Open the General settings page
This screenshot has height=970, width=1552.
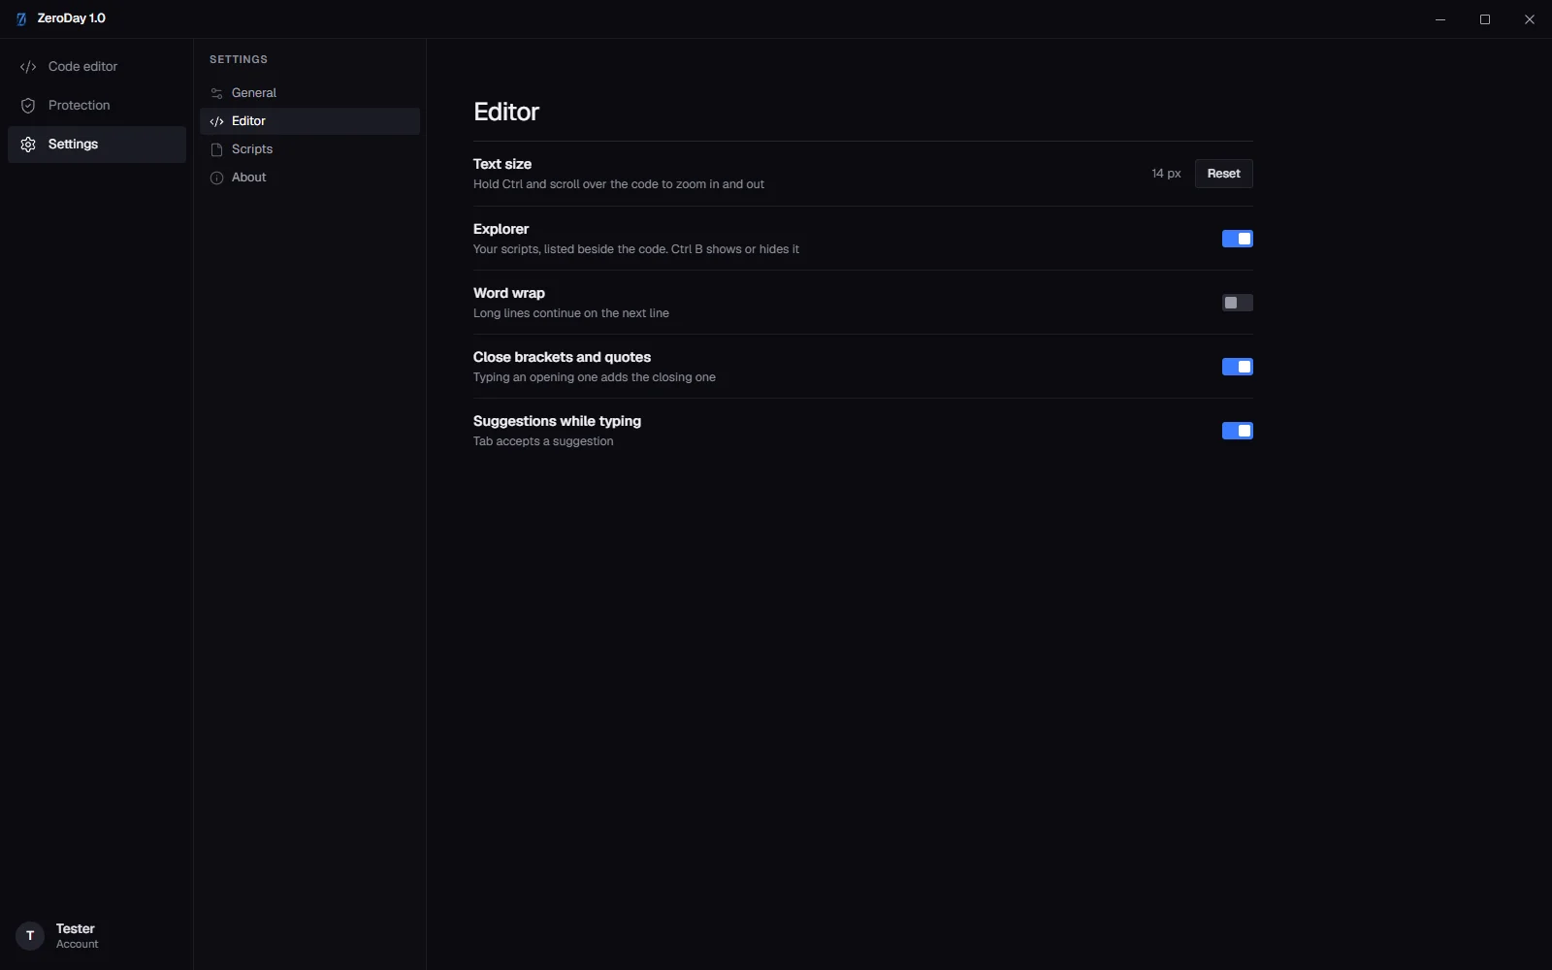[x=309, y=93]
